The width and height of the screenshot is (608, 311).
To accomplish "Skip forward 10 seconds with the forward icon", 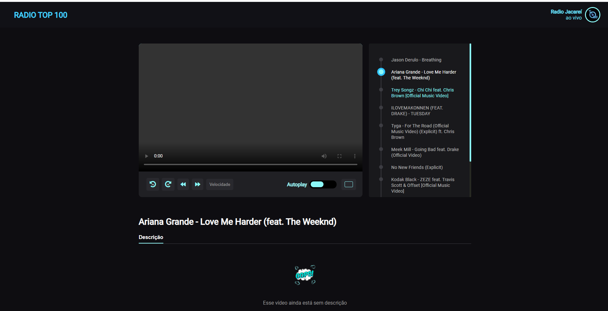I will point(168,184).
